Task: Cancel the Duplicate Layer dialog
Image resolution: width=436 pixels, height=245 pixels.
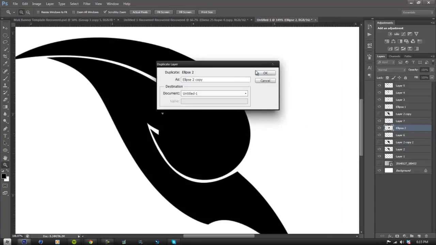Action: click(265, 81)
